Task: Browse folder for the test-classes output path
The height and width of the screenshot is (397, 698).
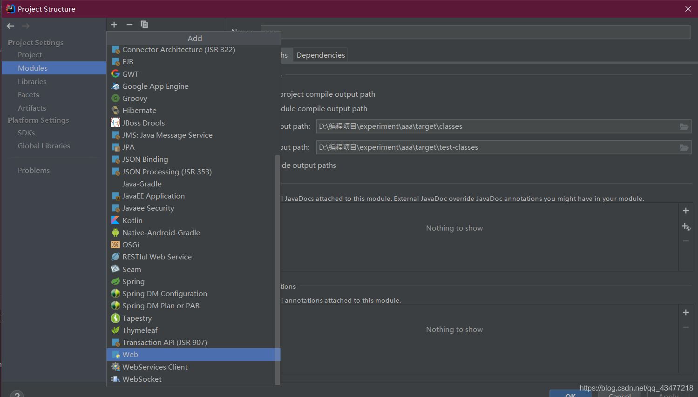Action: (684, 147)
